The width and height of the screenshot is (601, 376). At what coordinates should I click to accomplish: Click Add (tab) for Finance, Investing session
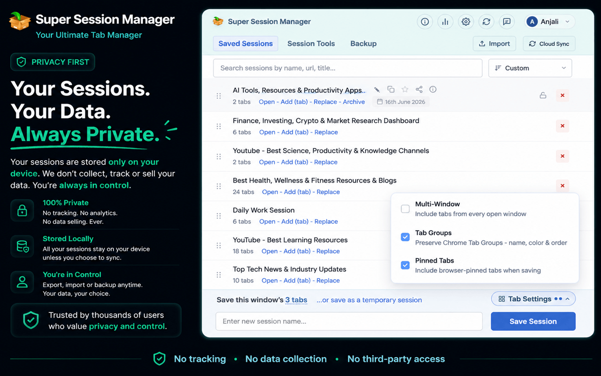point(295,132)
